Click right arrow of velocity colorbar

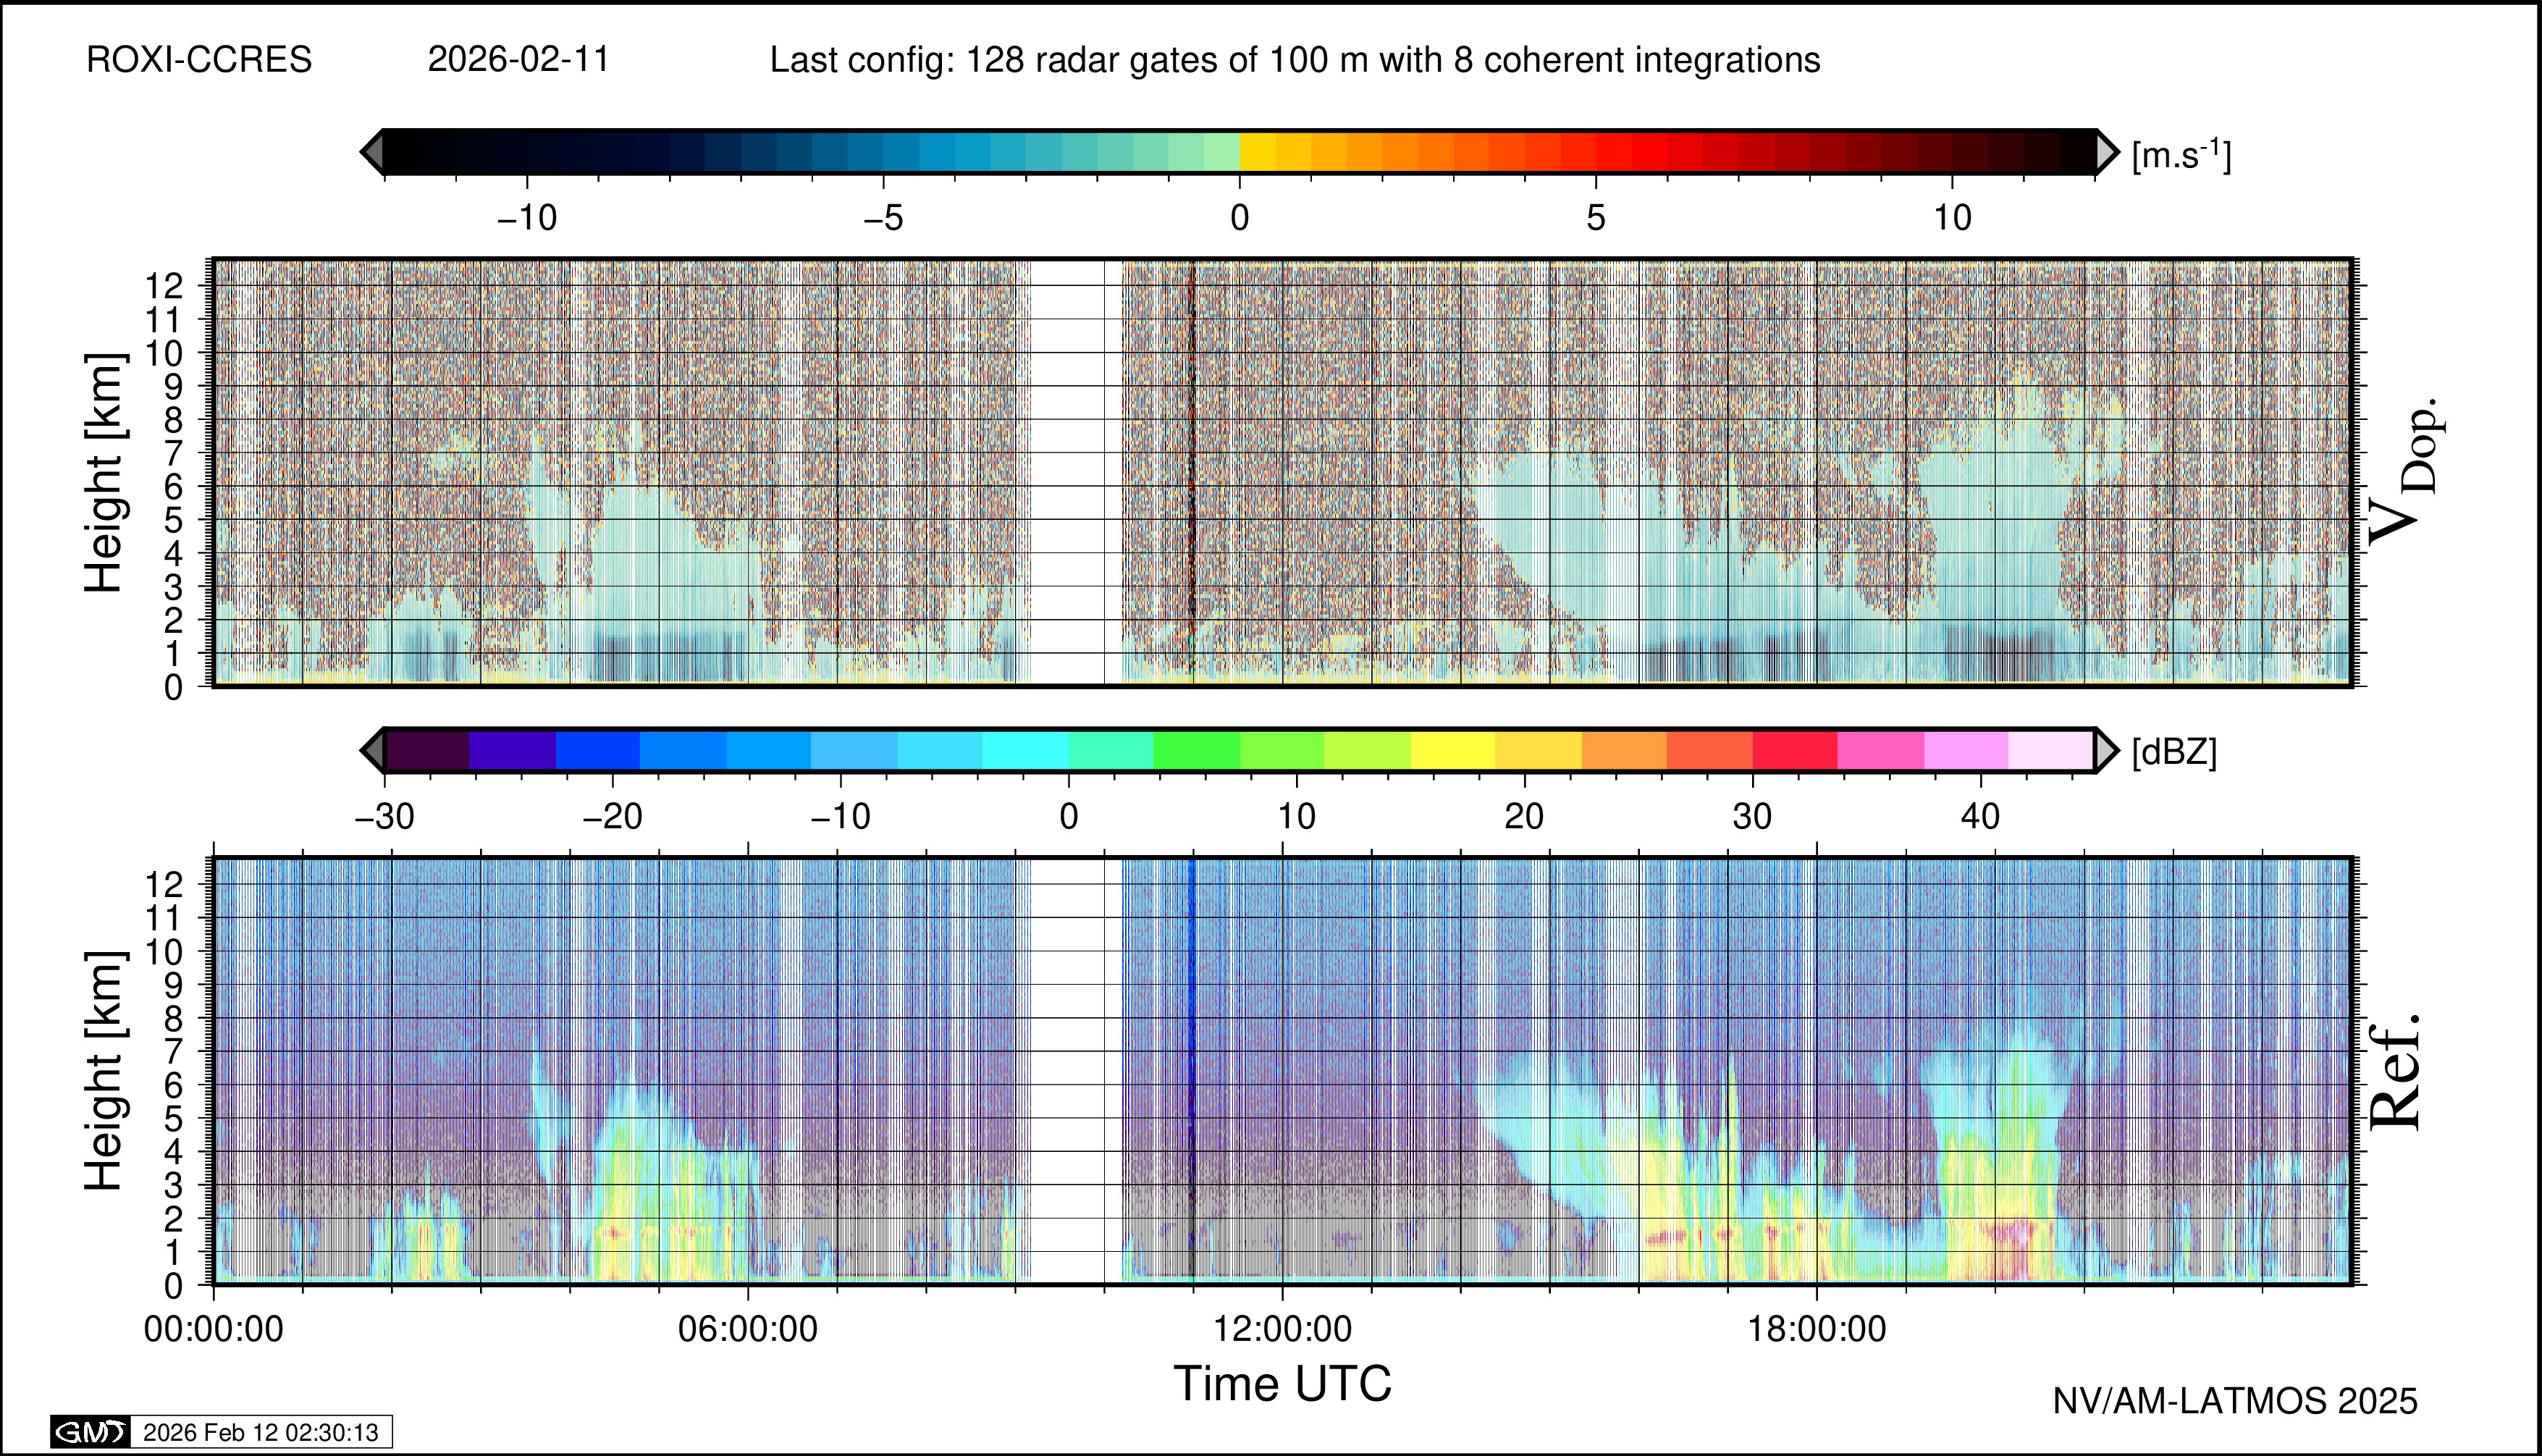coord(2106,152)
